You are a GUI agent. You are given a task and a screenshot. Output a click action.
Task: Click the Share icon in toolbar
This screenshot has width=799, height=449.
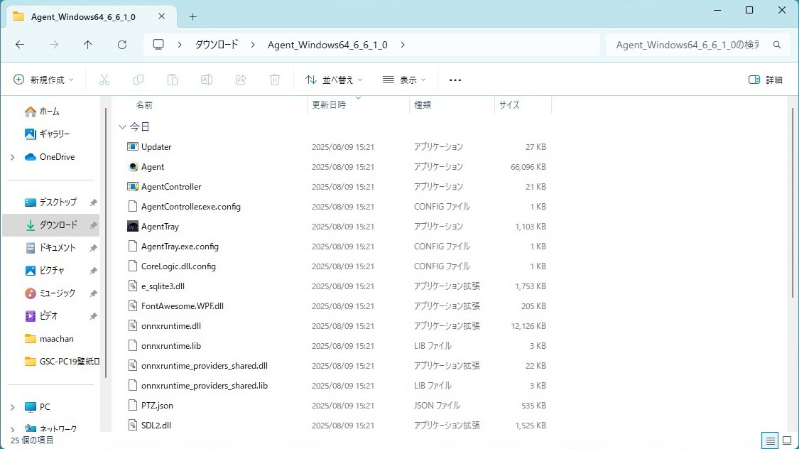tap(241, 80)
